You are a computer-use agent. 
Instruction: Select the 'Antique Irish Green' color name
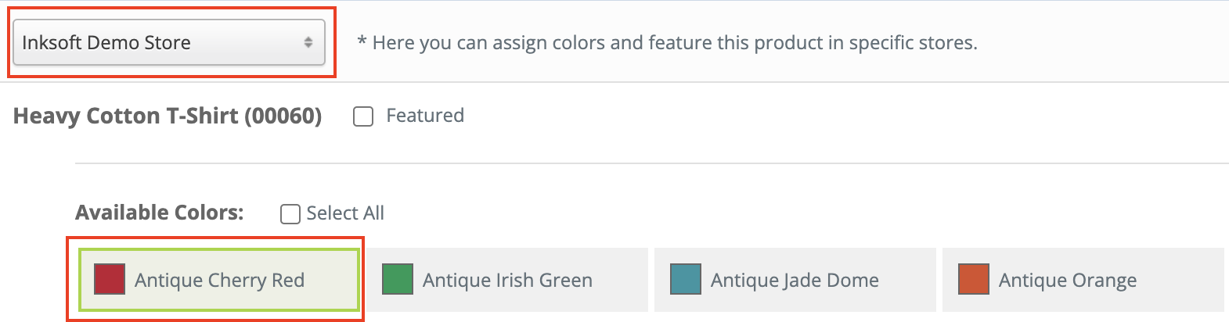tap(507, 280)
